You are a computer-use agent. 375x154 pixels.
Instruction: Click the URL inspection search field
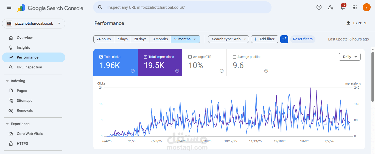coord(182,7)
